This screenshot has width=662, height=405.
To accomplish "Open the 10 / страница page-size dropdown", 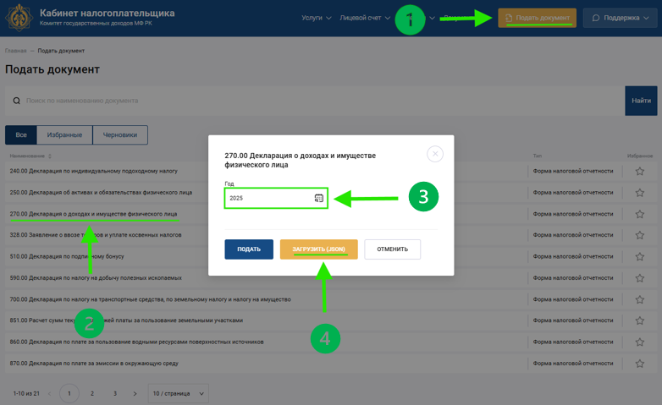I will click(178, 394).
